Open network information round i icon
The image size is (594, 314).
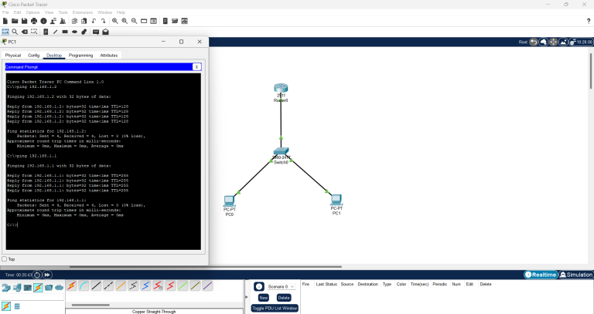pyautogui.click(x=43, y=21)
